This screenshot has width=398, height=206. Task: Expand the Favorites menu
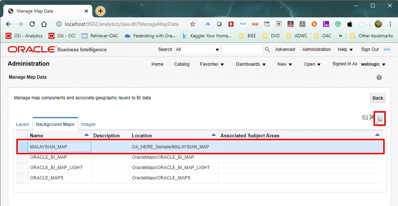[212, 64]
